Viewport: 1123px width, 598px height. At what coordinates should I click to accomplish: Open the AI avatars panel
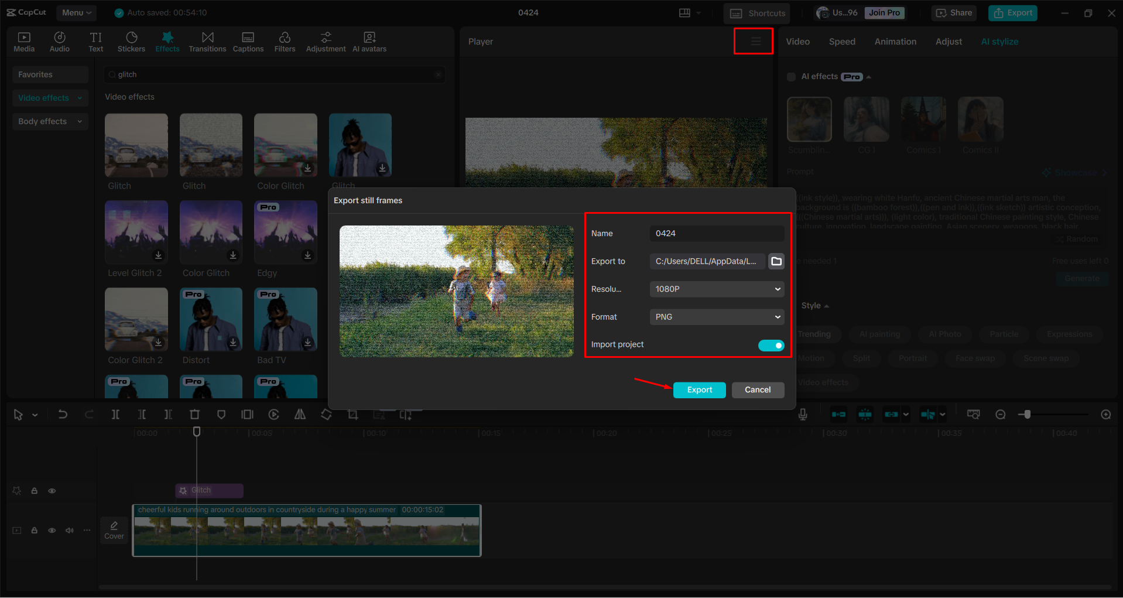click(369, 41)
